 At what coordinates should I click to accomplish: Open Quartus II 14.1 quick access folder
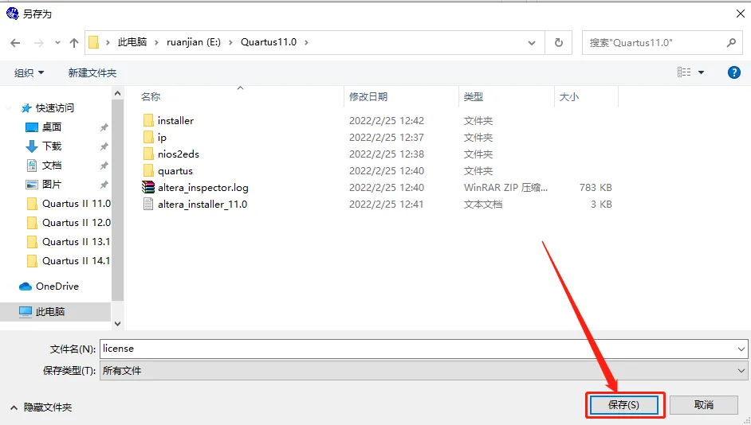pos(77,261)
